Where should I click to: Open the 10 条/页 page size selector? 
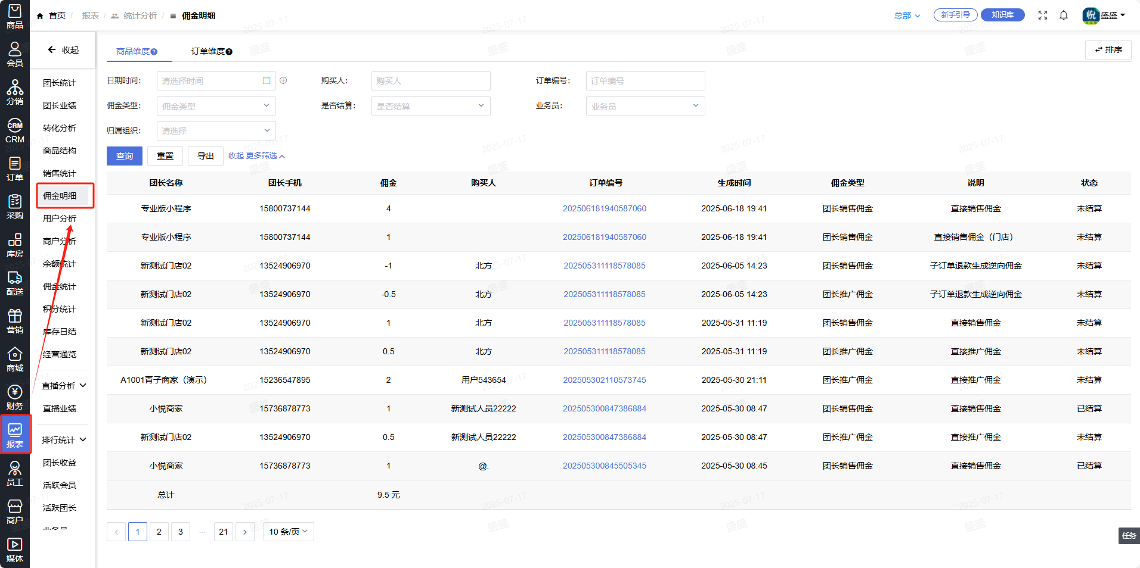tap(289, 532)
